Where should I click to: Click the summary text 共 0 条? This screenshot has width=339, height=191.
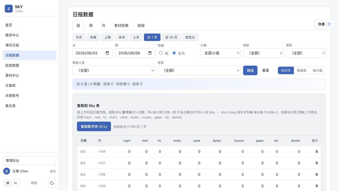[x=82, y=84]
